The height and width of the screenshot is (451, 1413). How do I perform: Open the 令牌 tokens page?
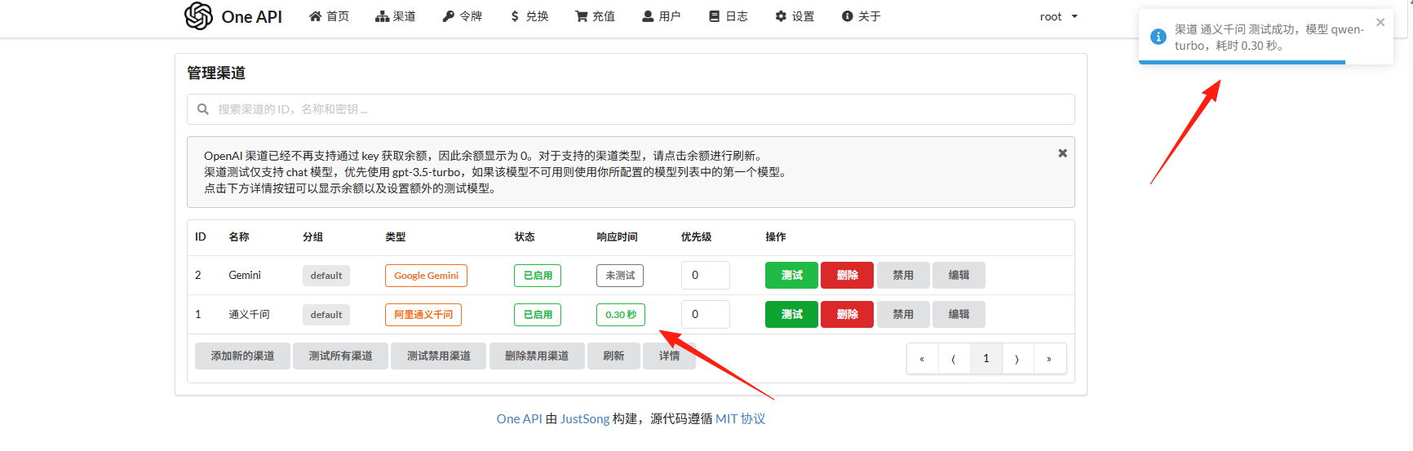point(463,16)
